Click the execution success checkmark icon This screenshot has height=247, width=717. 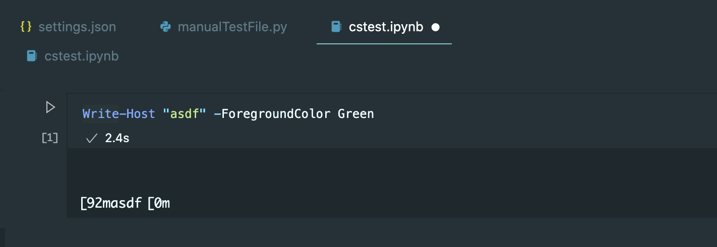91,139
